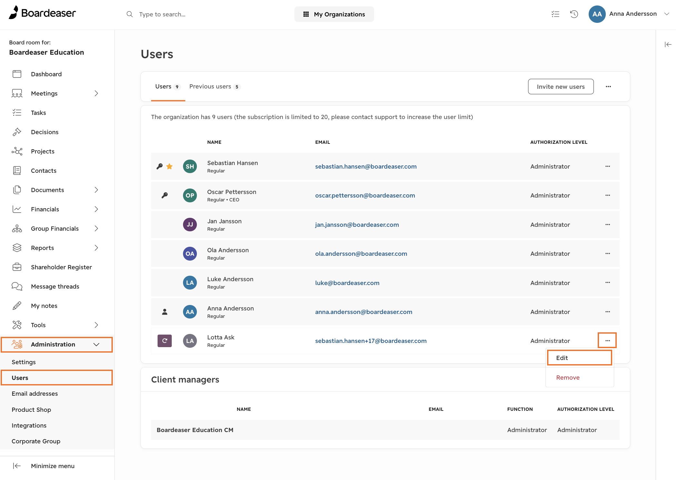This screenshot has width=676, height=480.
Task: Switch to the Users tab
Action: 168,87
